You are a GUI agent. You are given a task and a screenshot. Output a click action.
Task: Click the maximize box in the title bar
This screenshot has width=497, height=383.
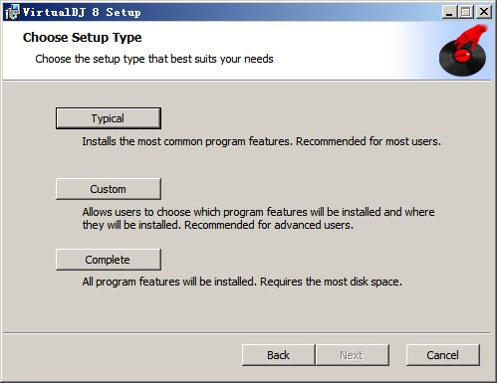(466, 12)
